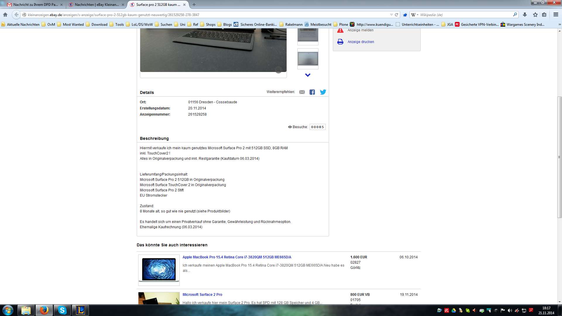This screenshot has height=316, width=562.
Task: Click the search magnifier in Wikipedia box
Action: coord(515,15)
